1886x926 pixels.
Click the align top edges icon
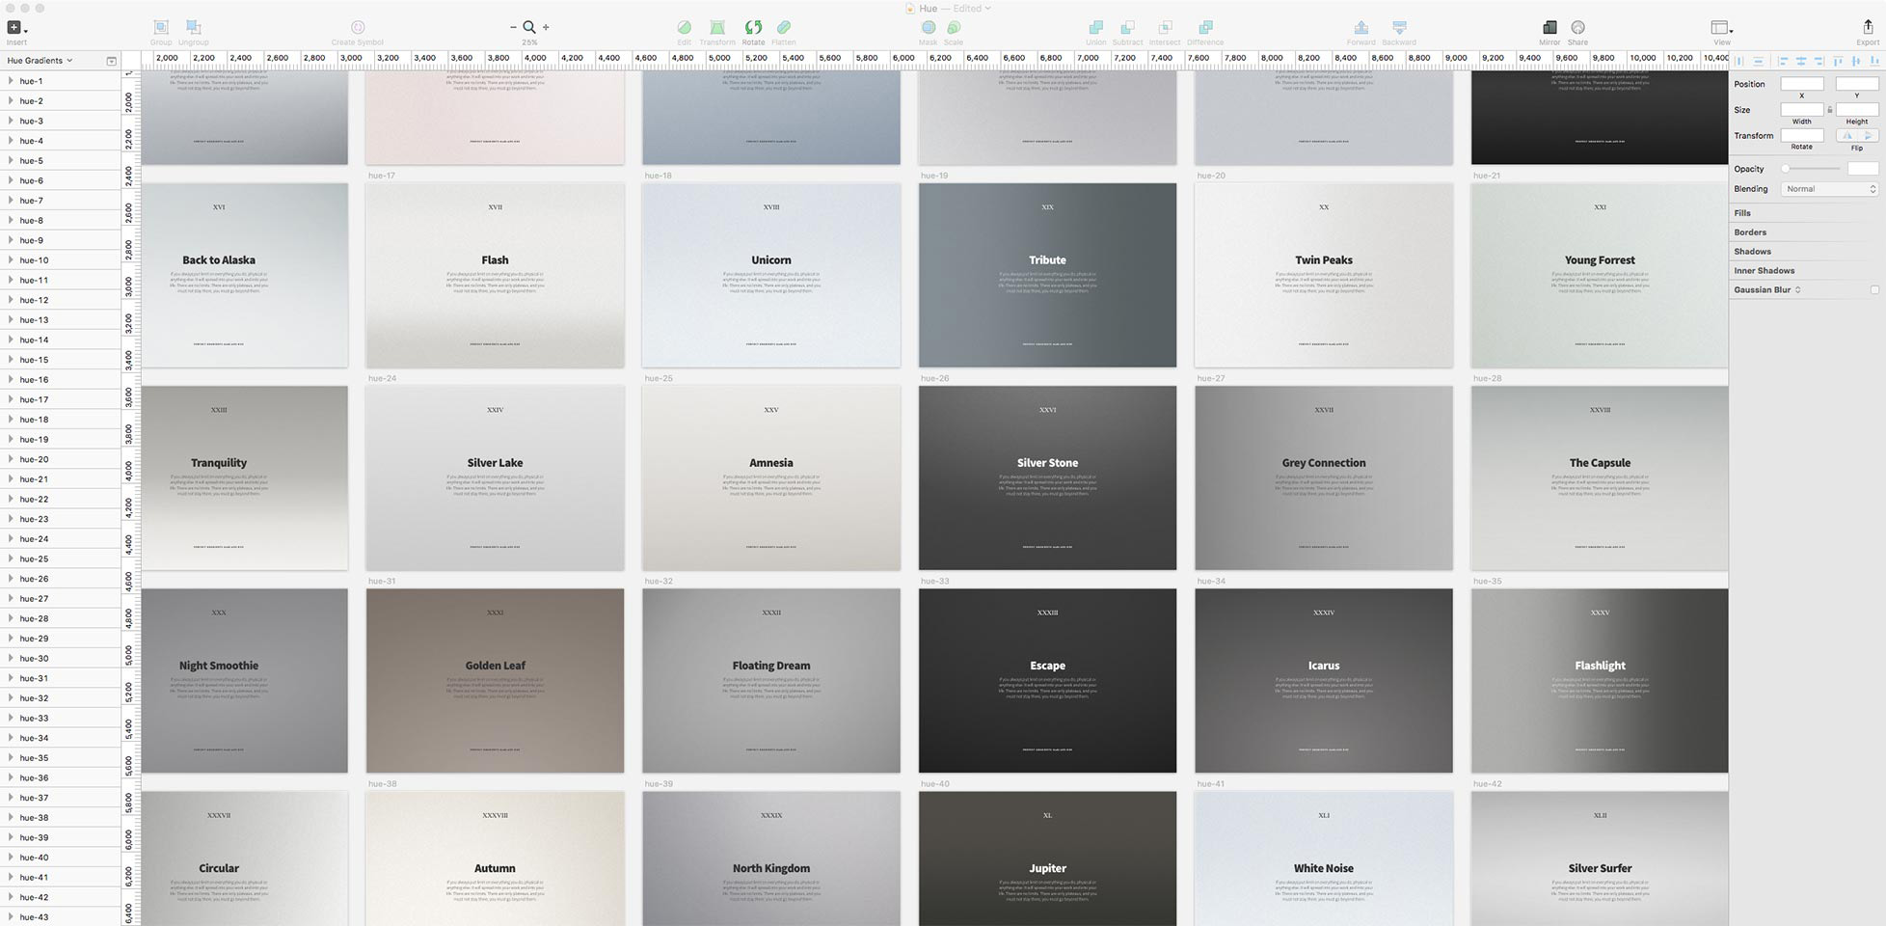coord(1838,61)
